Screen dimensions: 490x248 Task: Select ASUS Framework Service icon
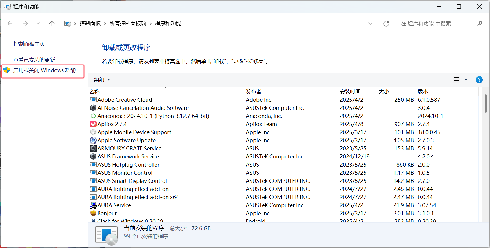pos(93,156)
